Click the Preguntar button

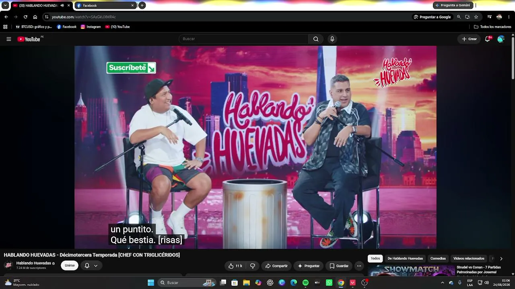(309, 266)
